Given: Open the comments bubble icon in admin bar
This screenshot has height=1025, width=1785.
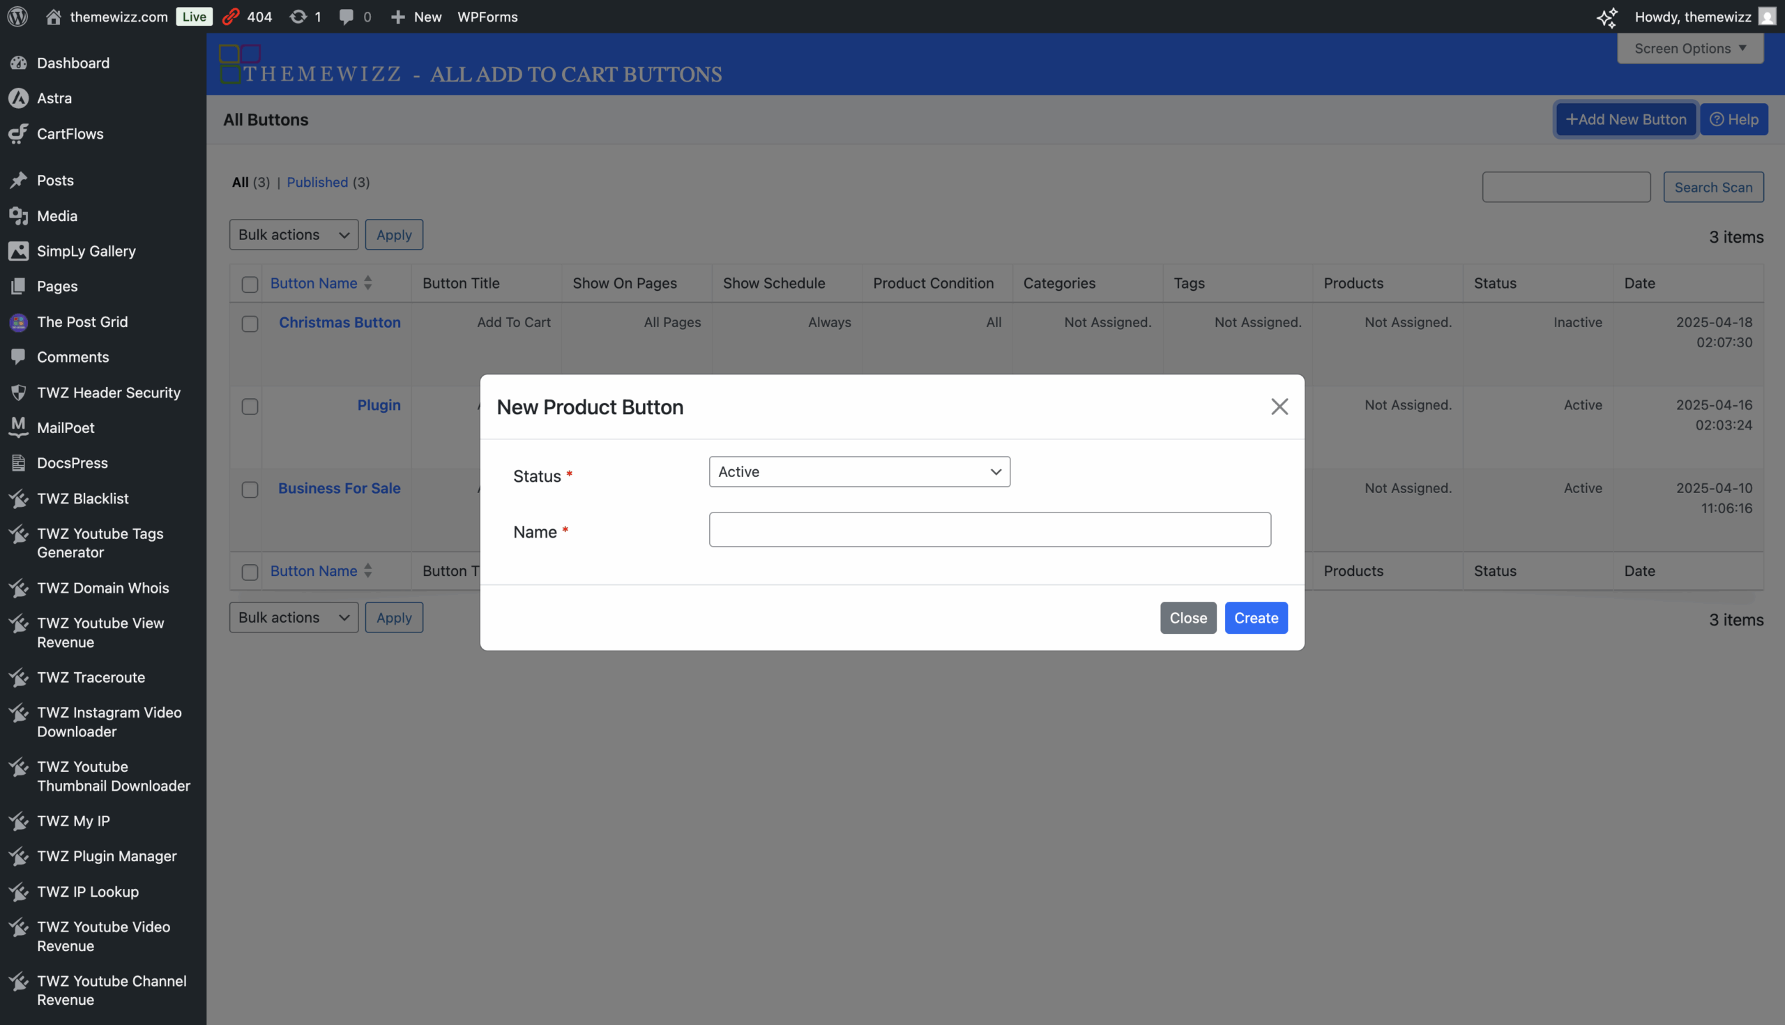Looking at the screenshot, I should point(346,16).
